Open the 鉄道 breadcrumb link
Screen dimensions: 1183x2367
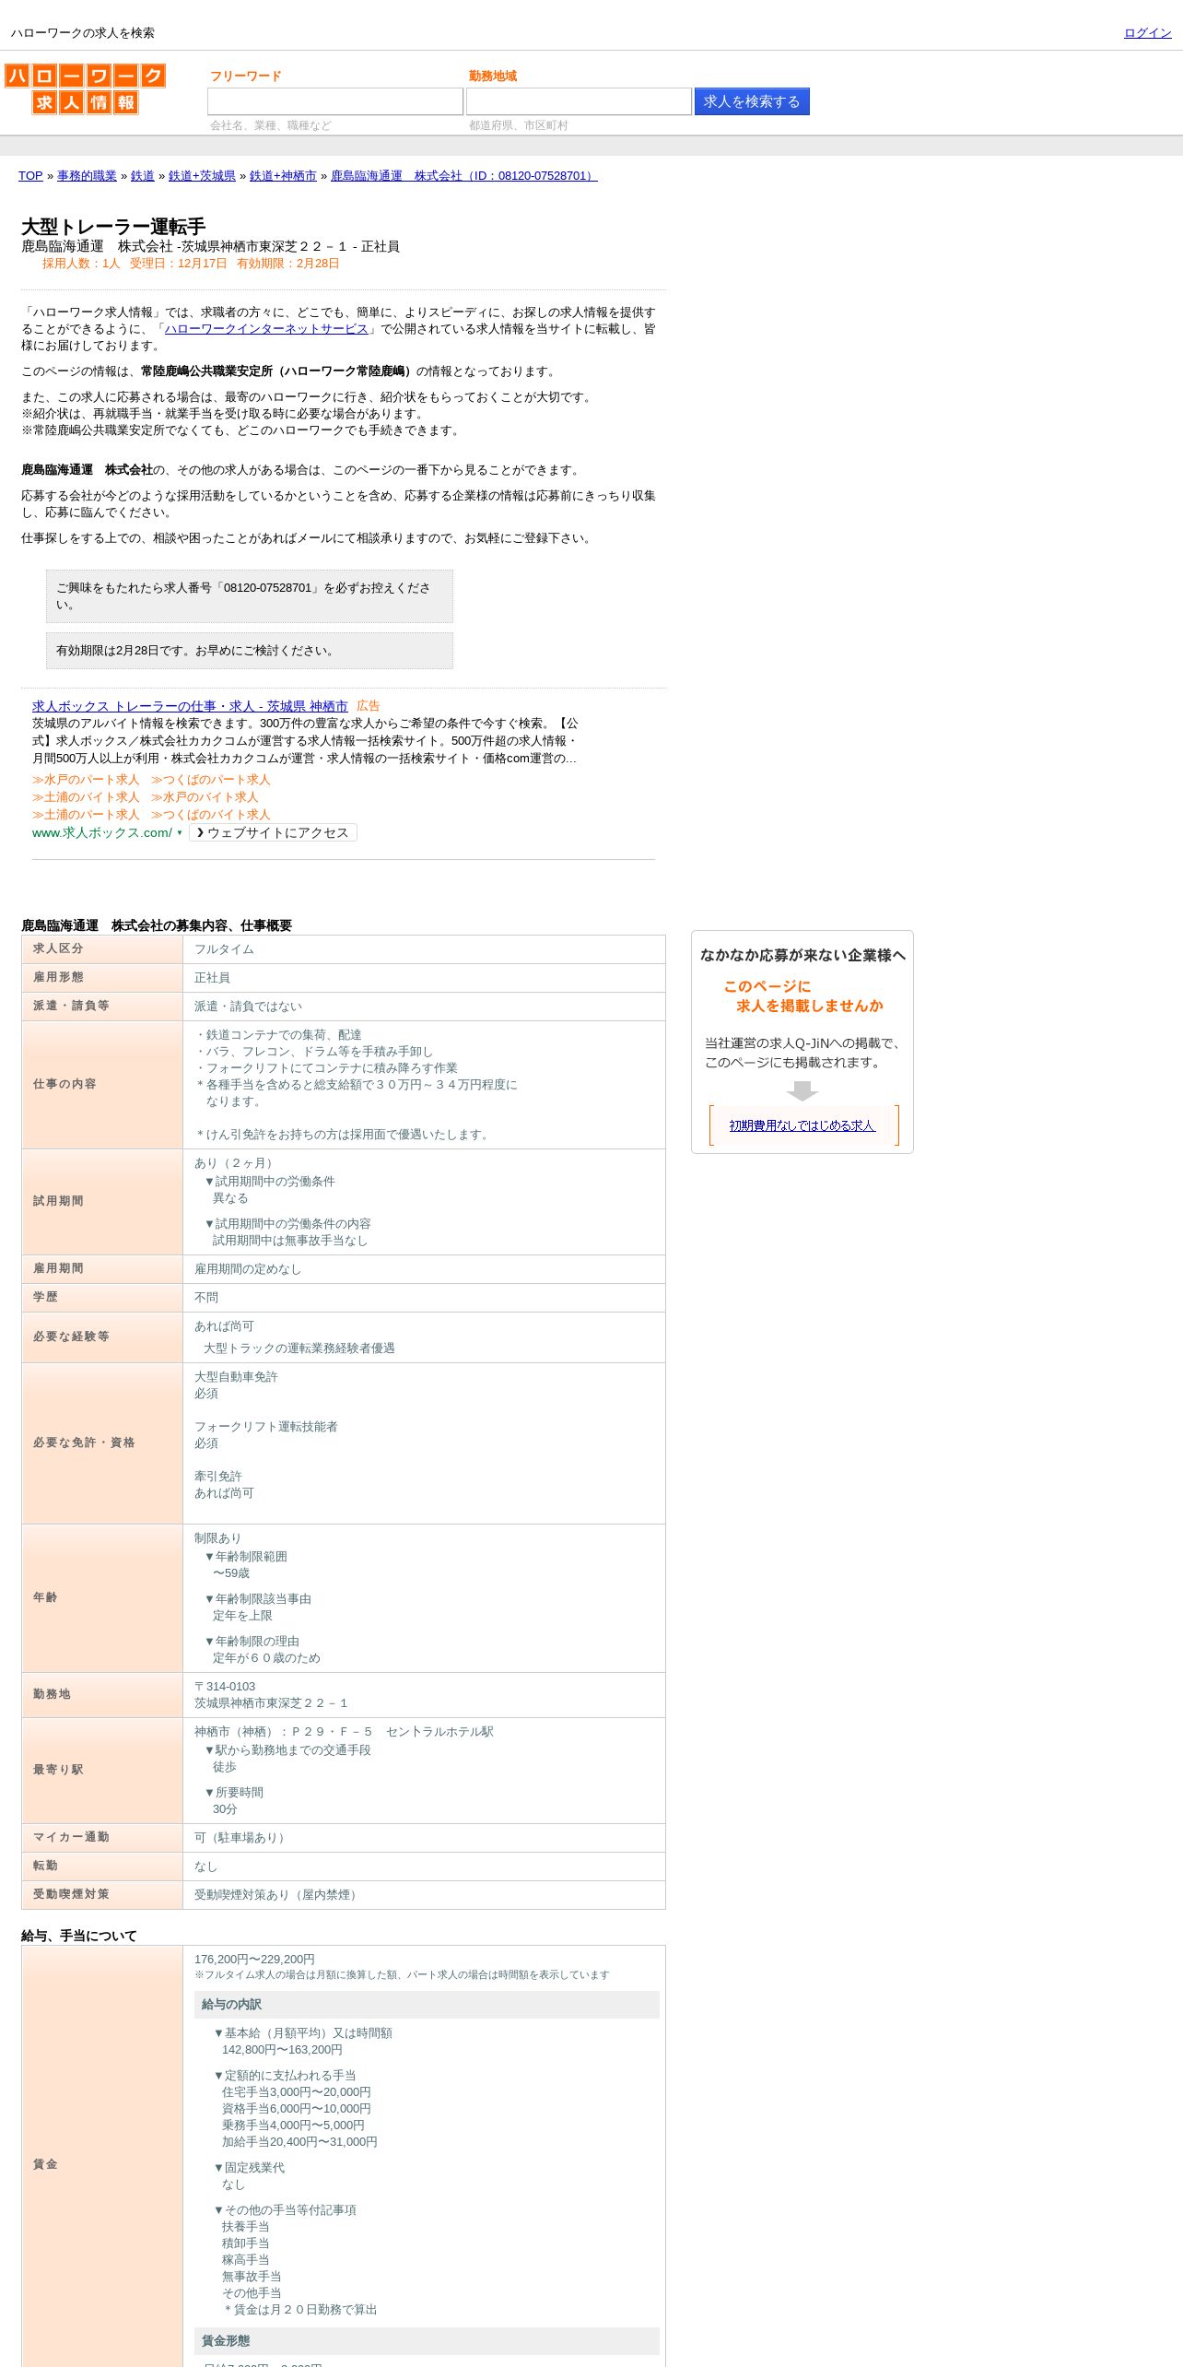(143, 176)
